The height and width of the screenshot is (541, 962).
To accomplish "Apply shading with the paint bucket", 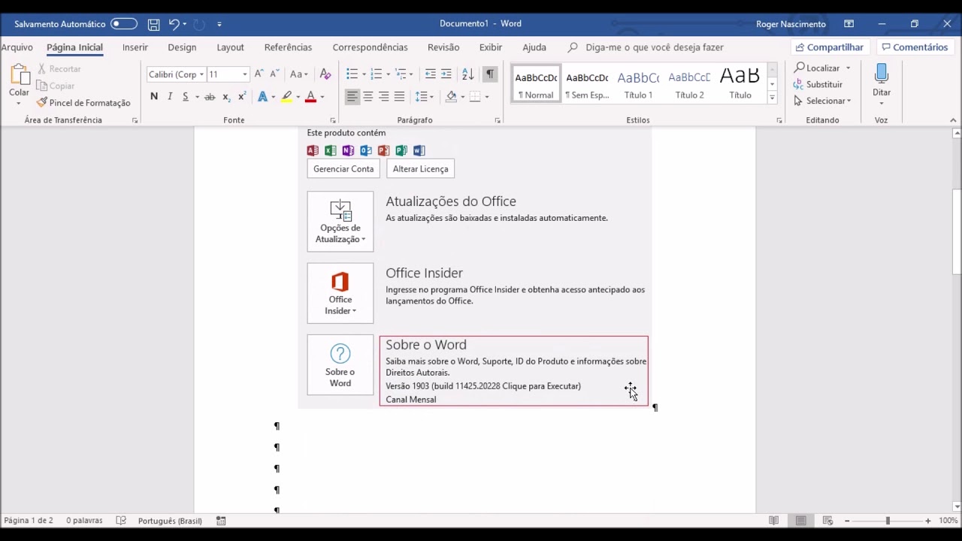I will pyautogui.click(x=451, y=96).
